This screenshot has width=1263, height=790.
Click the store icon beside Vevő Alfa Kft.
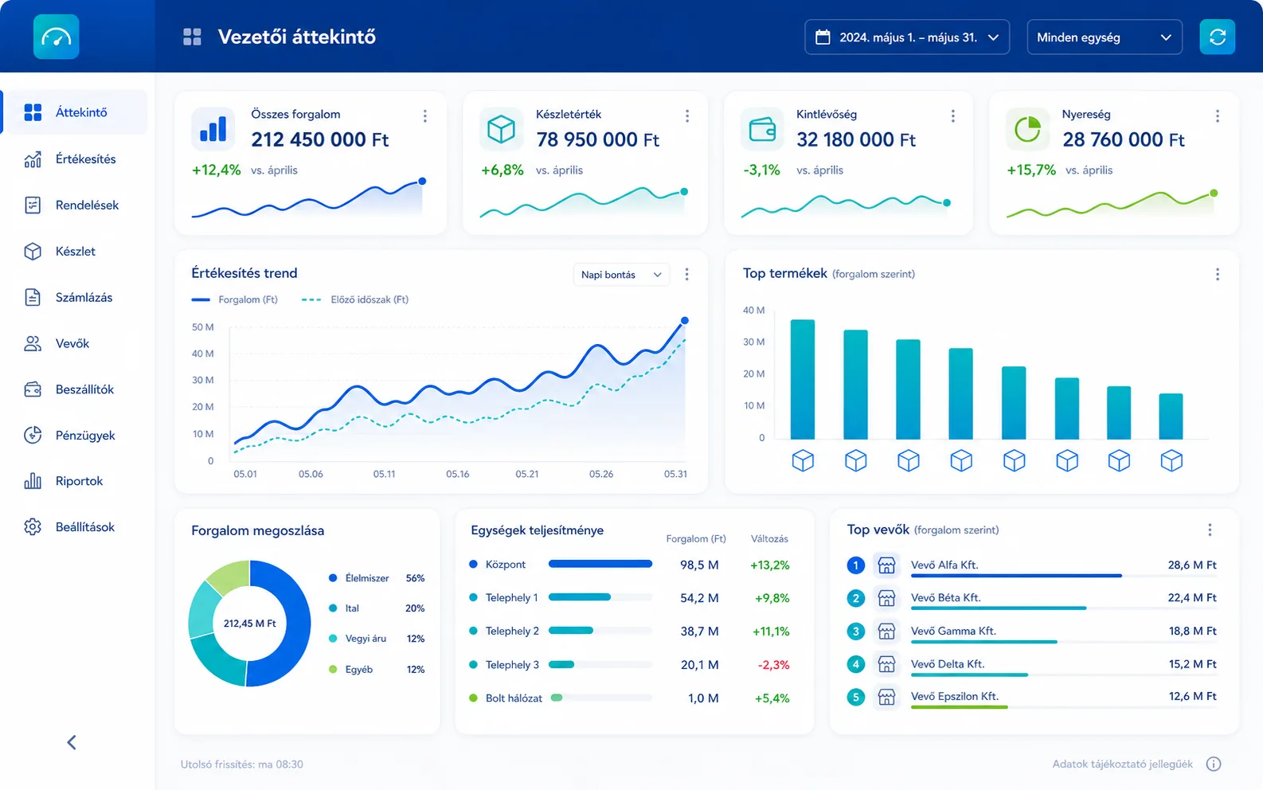886,565
